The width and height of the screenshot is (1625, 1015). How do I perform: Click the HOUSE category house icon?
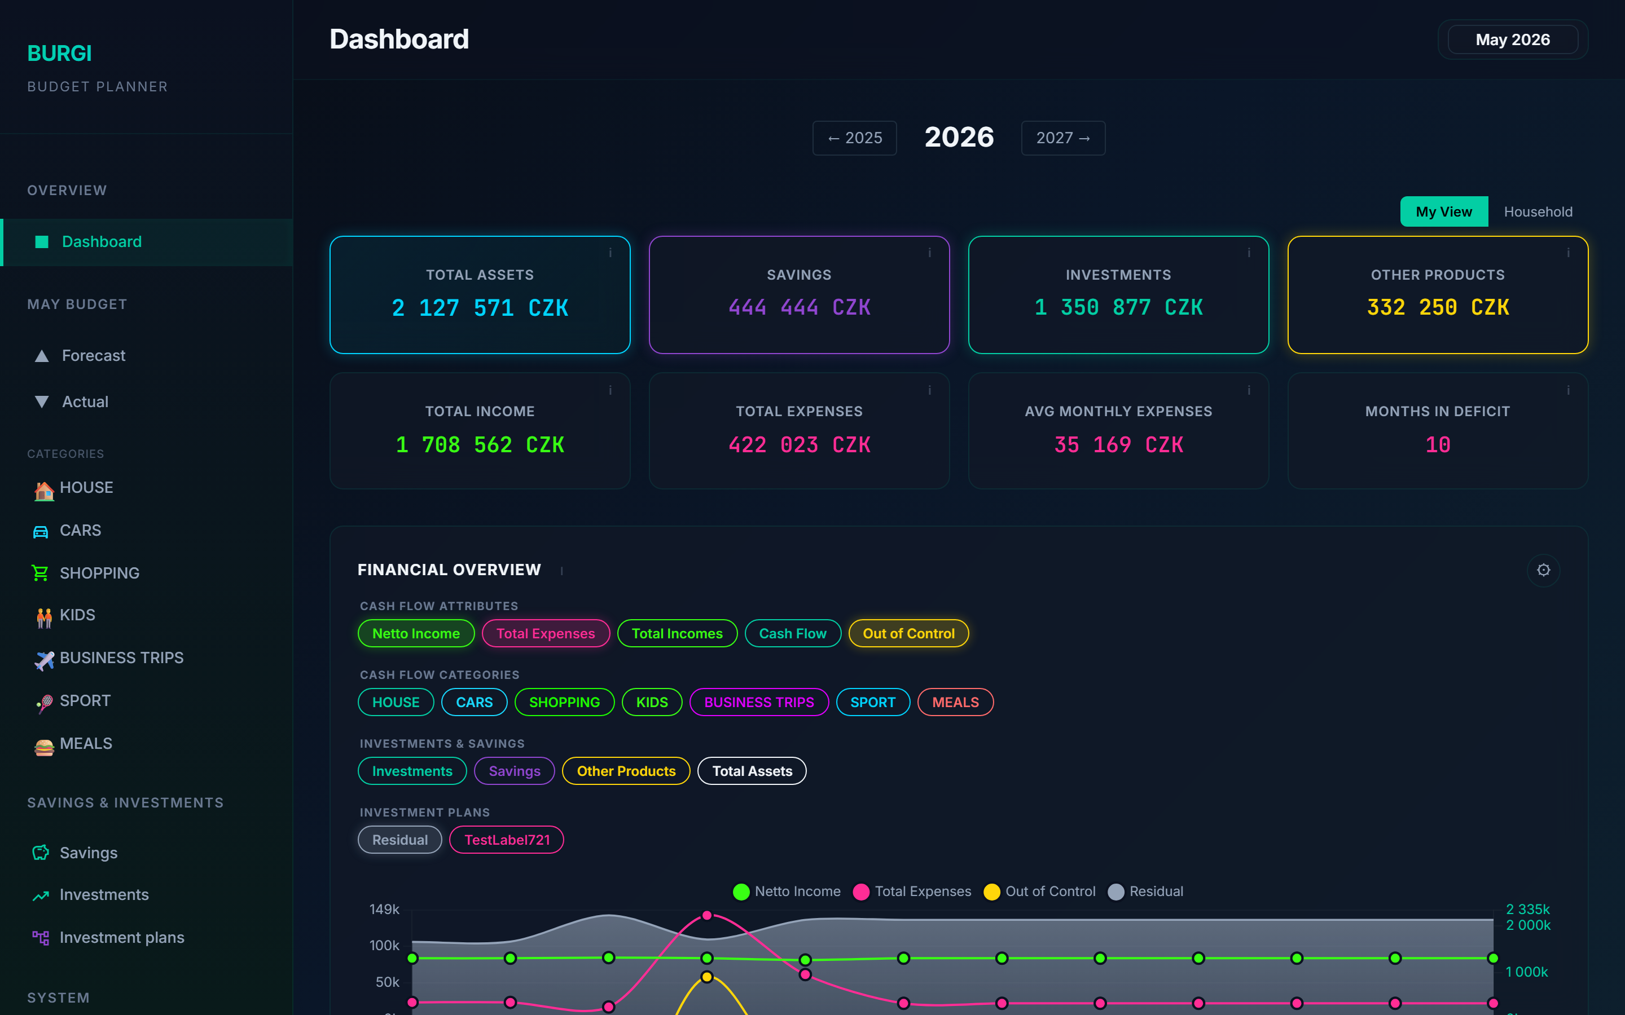[x=45, y=491]
